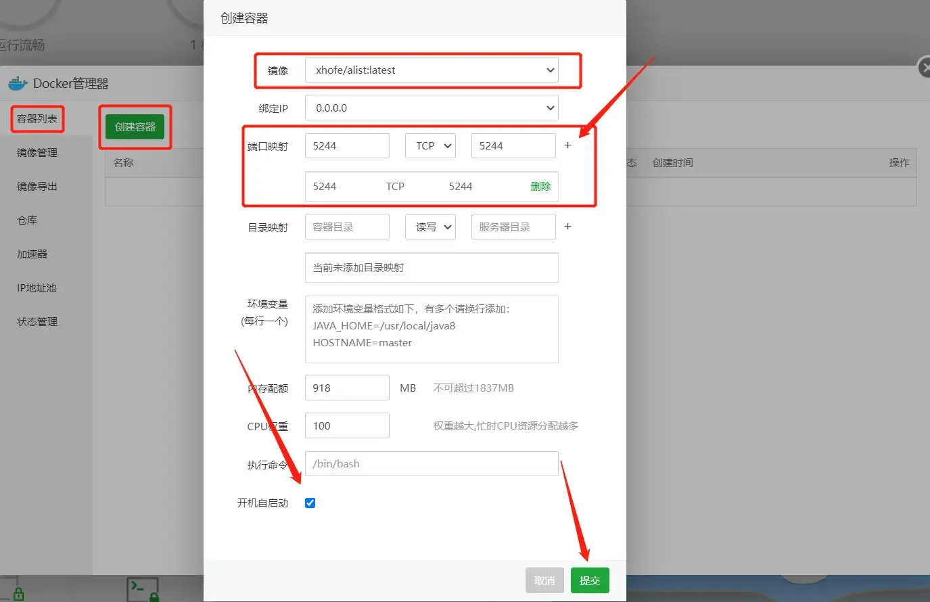Switch to the 镜像管理 sidebar tab

tap(37, 153)
